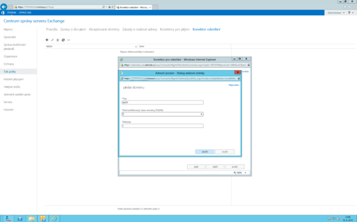The height and width of the screenshot is (222, 357).
Task: Open Server Manager from the taskbar
Action: [x=9, y=218]
